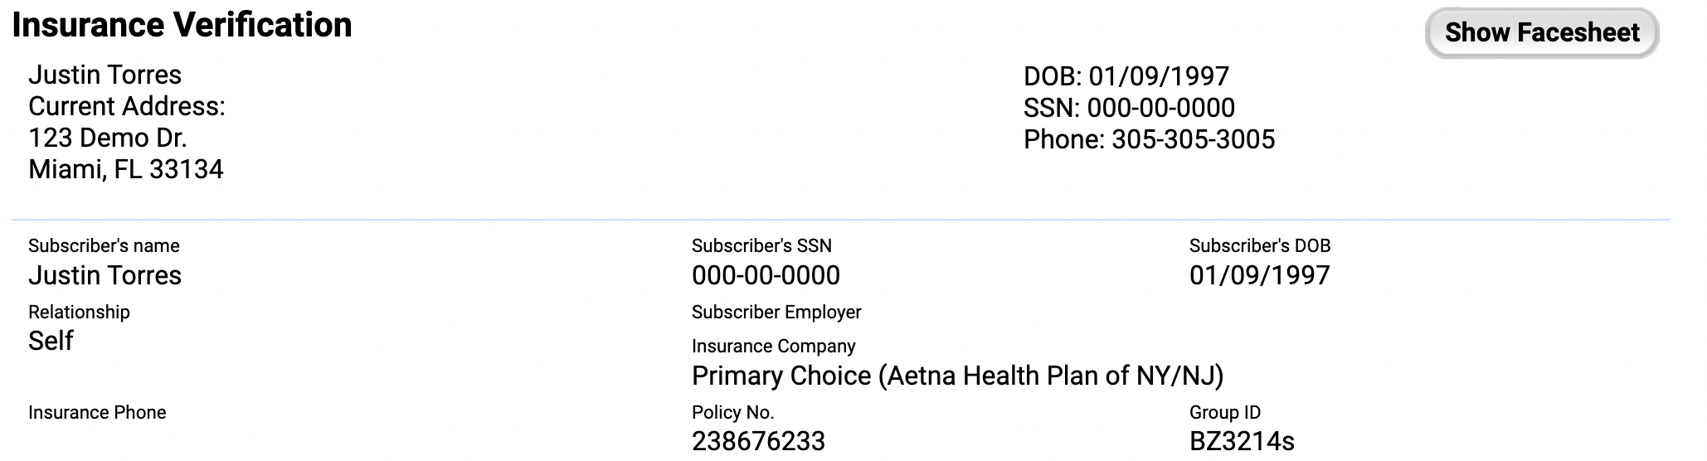
Task: Select the patient SSN line in header
Action: [1129, 108]
